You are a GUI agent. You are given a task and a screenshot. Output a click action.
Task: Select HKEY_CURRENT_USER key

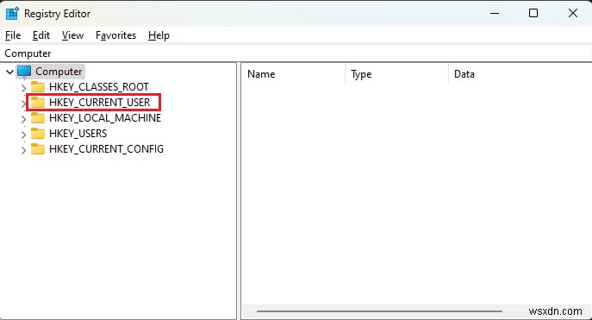(x=100, y=103)
